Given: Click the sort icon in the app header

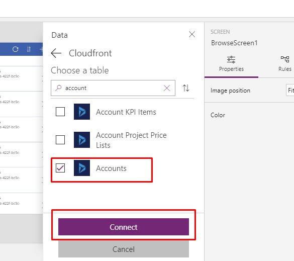Looking at the screenshot, I should coord(29,49).
